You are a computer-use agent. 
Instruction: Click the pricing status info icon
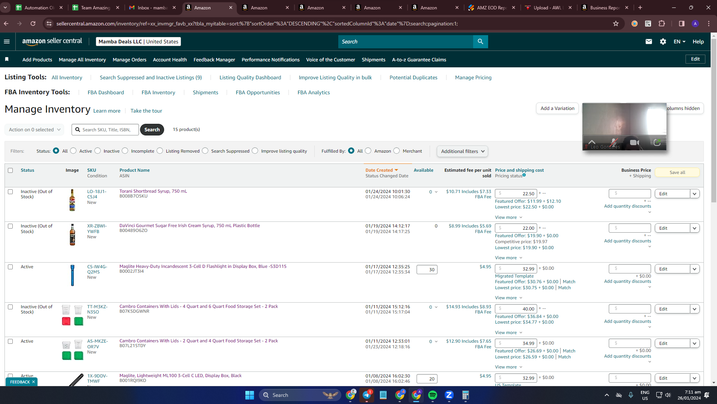point(524,175)
